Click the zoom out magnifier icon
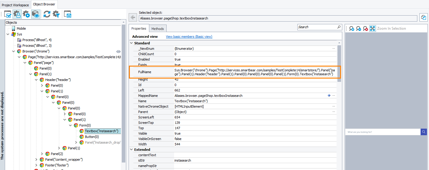This screenshot has height=170, width=429. click(358, 28)
